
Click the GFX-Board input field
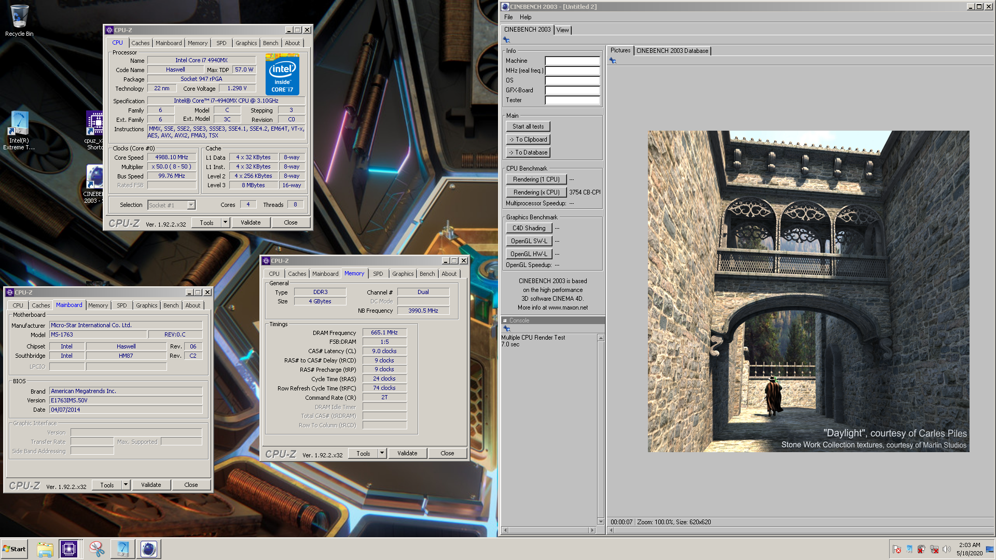(572, 90)
